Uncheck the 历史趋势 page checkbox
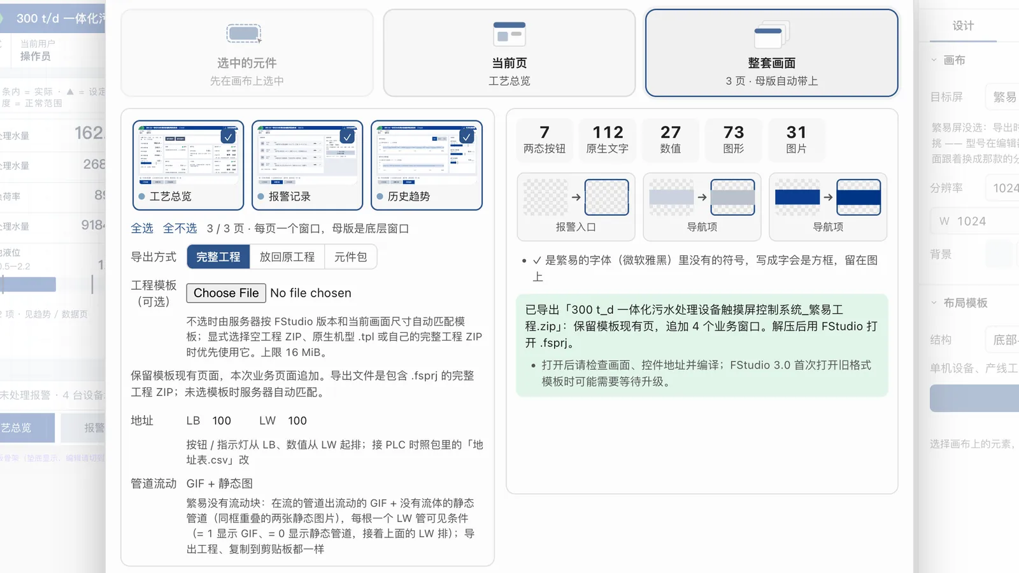This screenshot has height=573, width=1019. [467, 136]
